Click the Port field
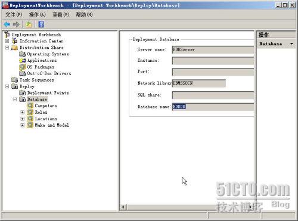 213,72
